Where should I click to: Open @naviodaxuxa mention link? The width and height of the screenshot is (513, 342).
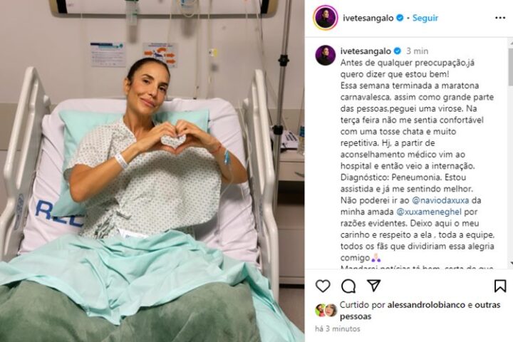440,200
